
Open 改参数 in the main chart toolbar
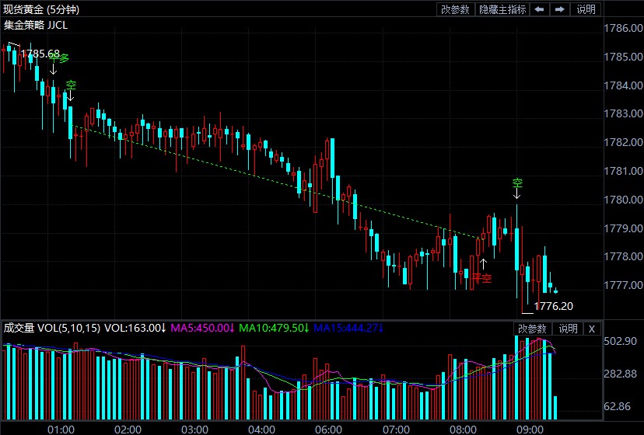tap(455, 9)
